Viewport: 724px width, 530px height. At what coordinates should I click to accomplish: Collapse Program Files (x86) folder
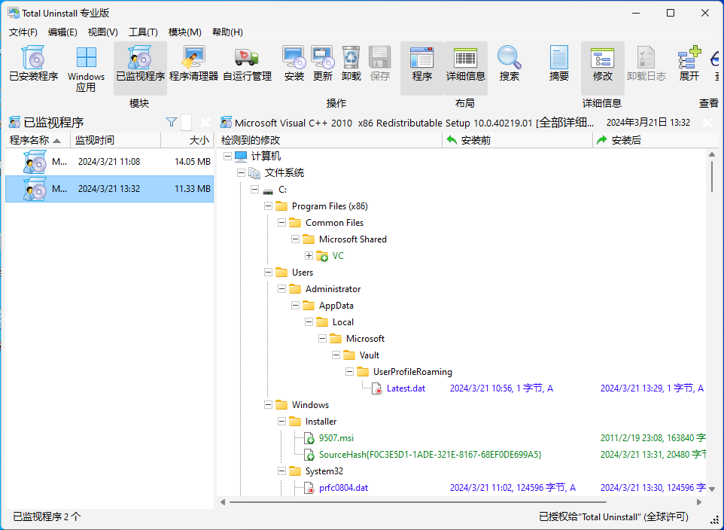click(268, 206)
